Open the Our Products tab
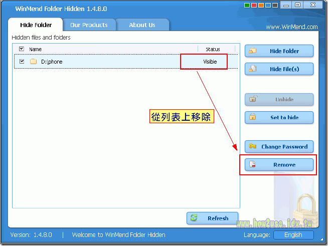 point(89,25)
